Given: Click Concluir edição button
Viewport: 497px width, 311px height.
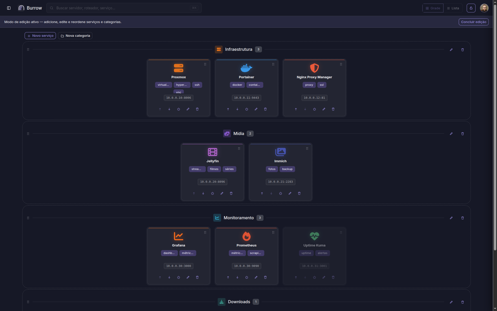Looking at the screenshot, I should click(x=474, y=22).
